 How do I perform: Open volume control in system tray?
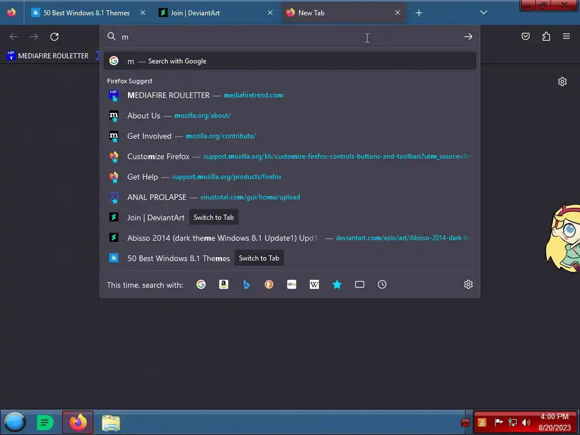(526, 423)
